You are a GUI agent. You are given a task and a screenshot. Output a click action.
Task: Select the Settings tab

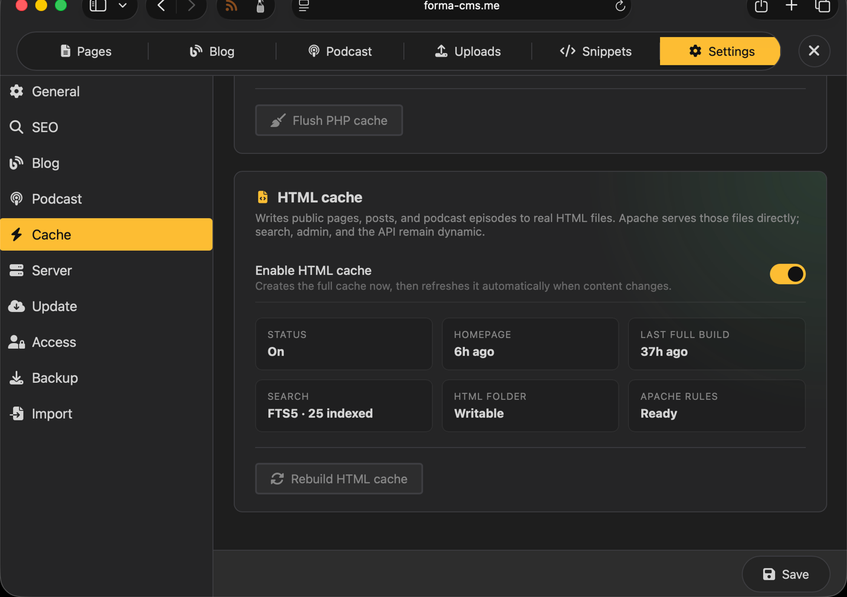click(720, 51)
